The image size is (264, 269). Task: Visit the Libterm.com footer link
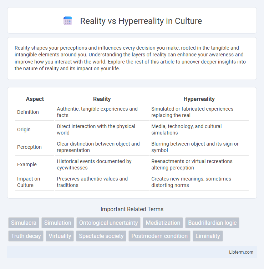pos(241,252)
